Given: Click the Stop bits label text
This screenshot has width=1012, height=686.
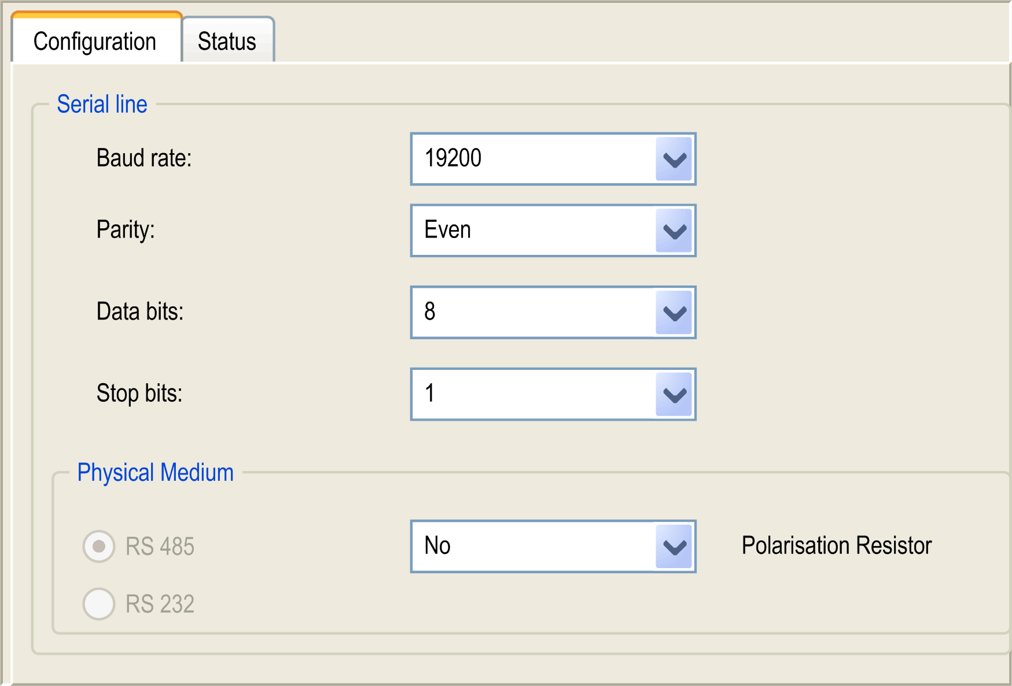Looking at the screenshot, I should [139, 394].
